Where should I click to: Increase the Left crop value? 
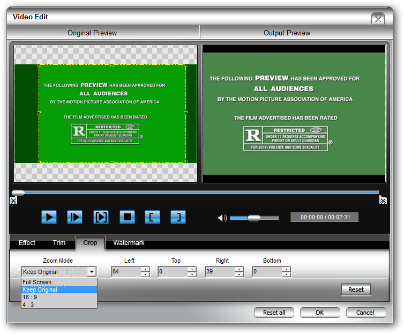coord(145,269)
